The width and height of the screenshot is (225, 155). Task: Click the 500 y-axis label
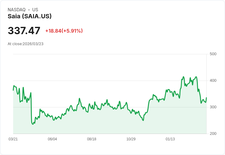[213, 54]
